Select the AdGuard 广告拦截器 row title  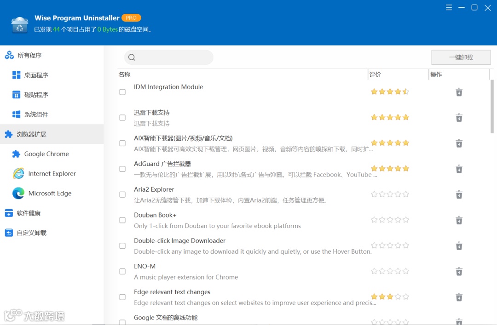click(x=162, y=164)
